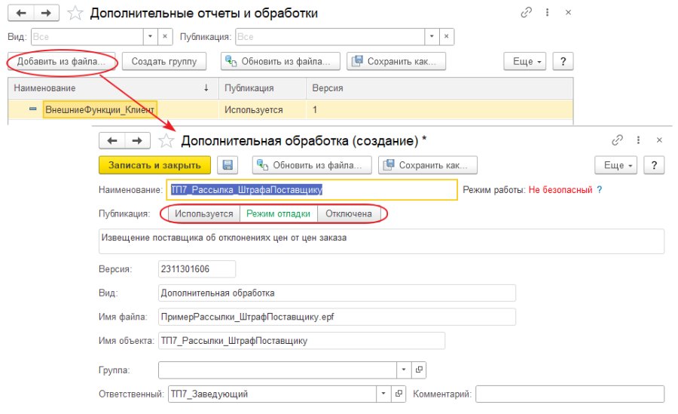Image resolution: width=678 pixels, height=414 pixels.
Task: Click the Группа input field
Action: click(277, 370)
